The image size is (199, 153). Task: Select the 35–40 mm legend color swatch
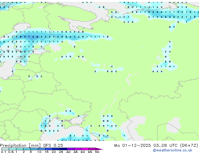click(x=78, y=149)
